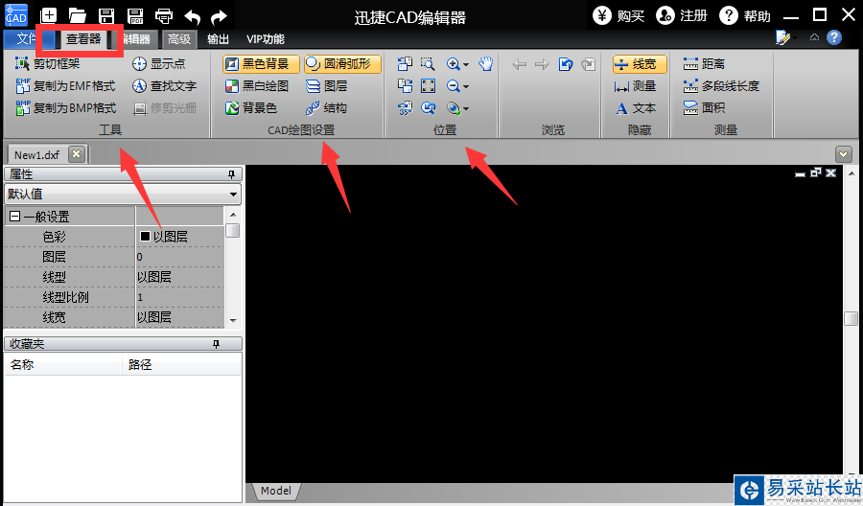The width and height of the screenshot is (863, 506).
Task: Click the 测量 measure tool
Action: [x=635, y=86]
